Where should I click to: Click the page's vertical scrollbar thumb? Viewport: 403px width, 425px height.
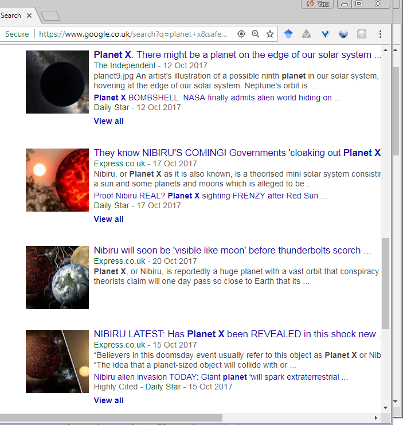coord(385,284)
